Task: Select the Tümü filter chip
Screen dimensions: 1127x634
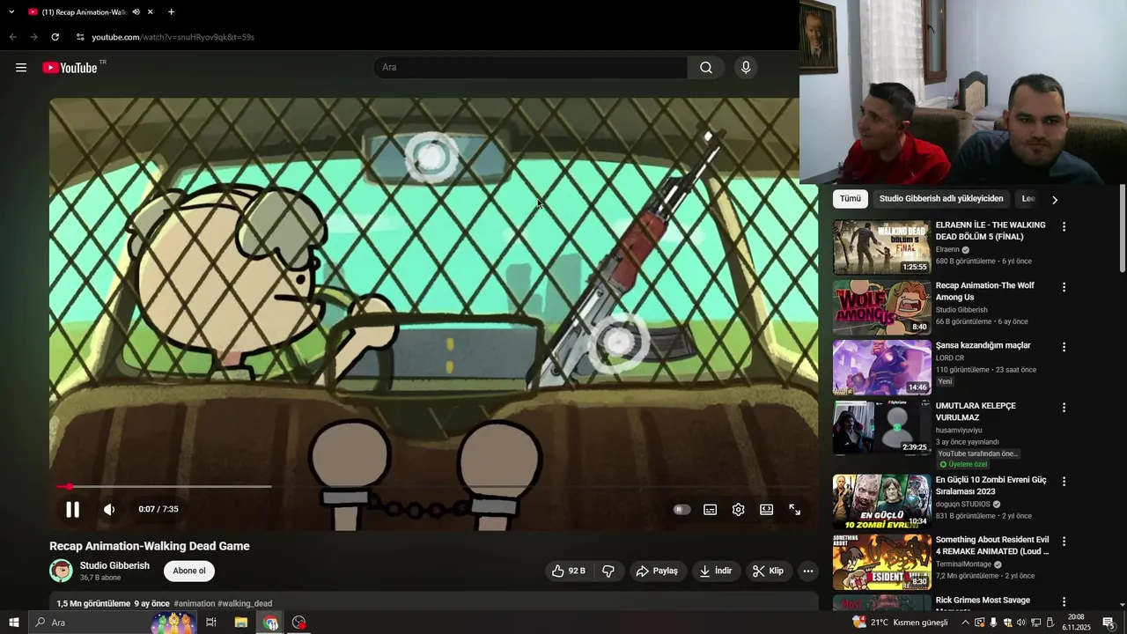Action: click(851, 199)
